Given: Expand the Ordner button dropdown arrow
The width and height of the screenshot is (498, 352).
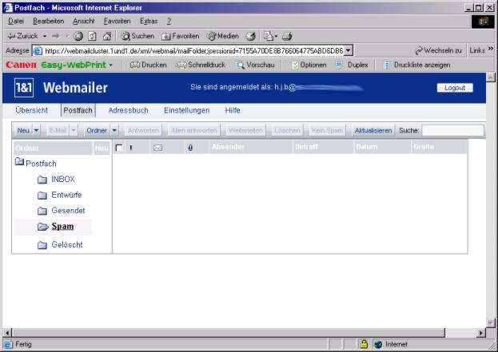Looking at the screenshot, I should (x=114, y=130).
